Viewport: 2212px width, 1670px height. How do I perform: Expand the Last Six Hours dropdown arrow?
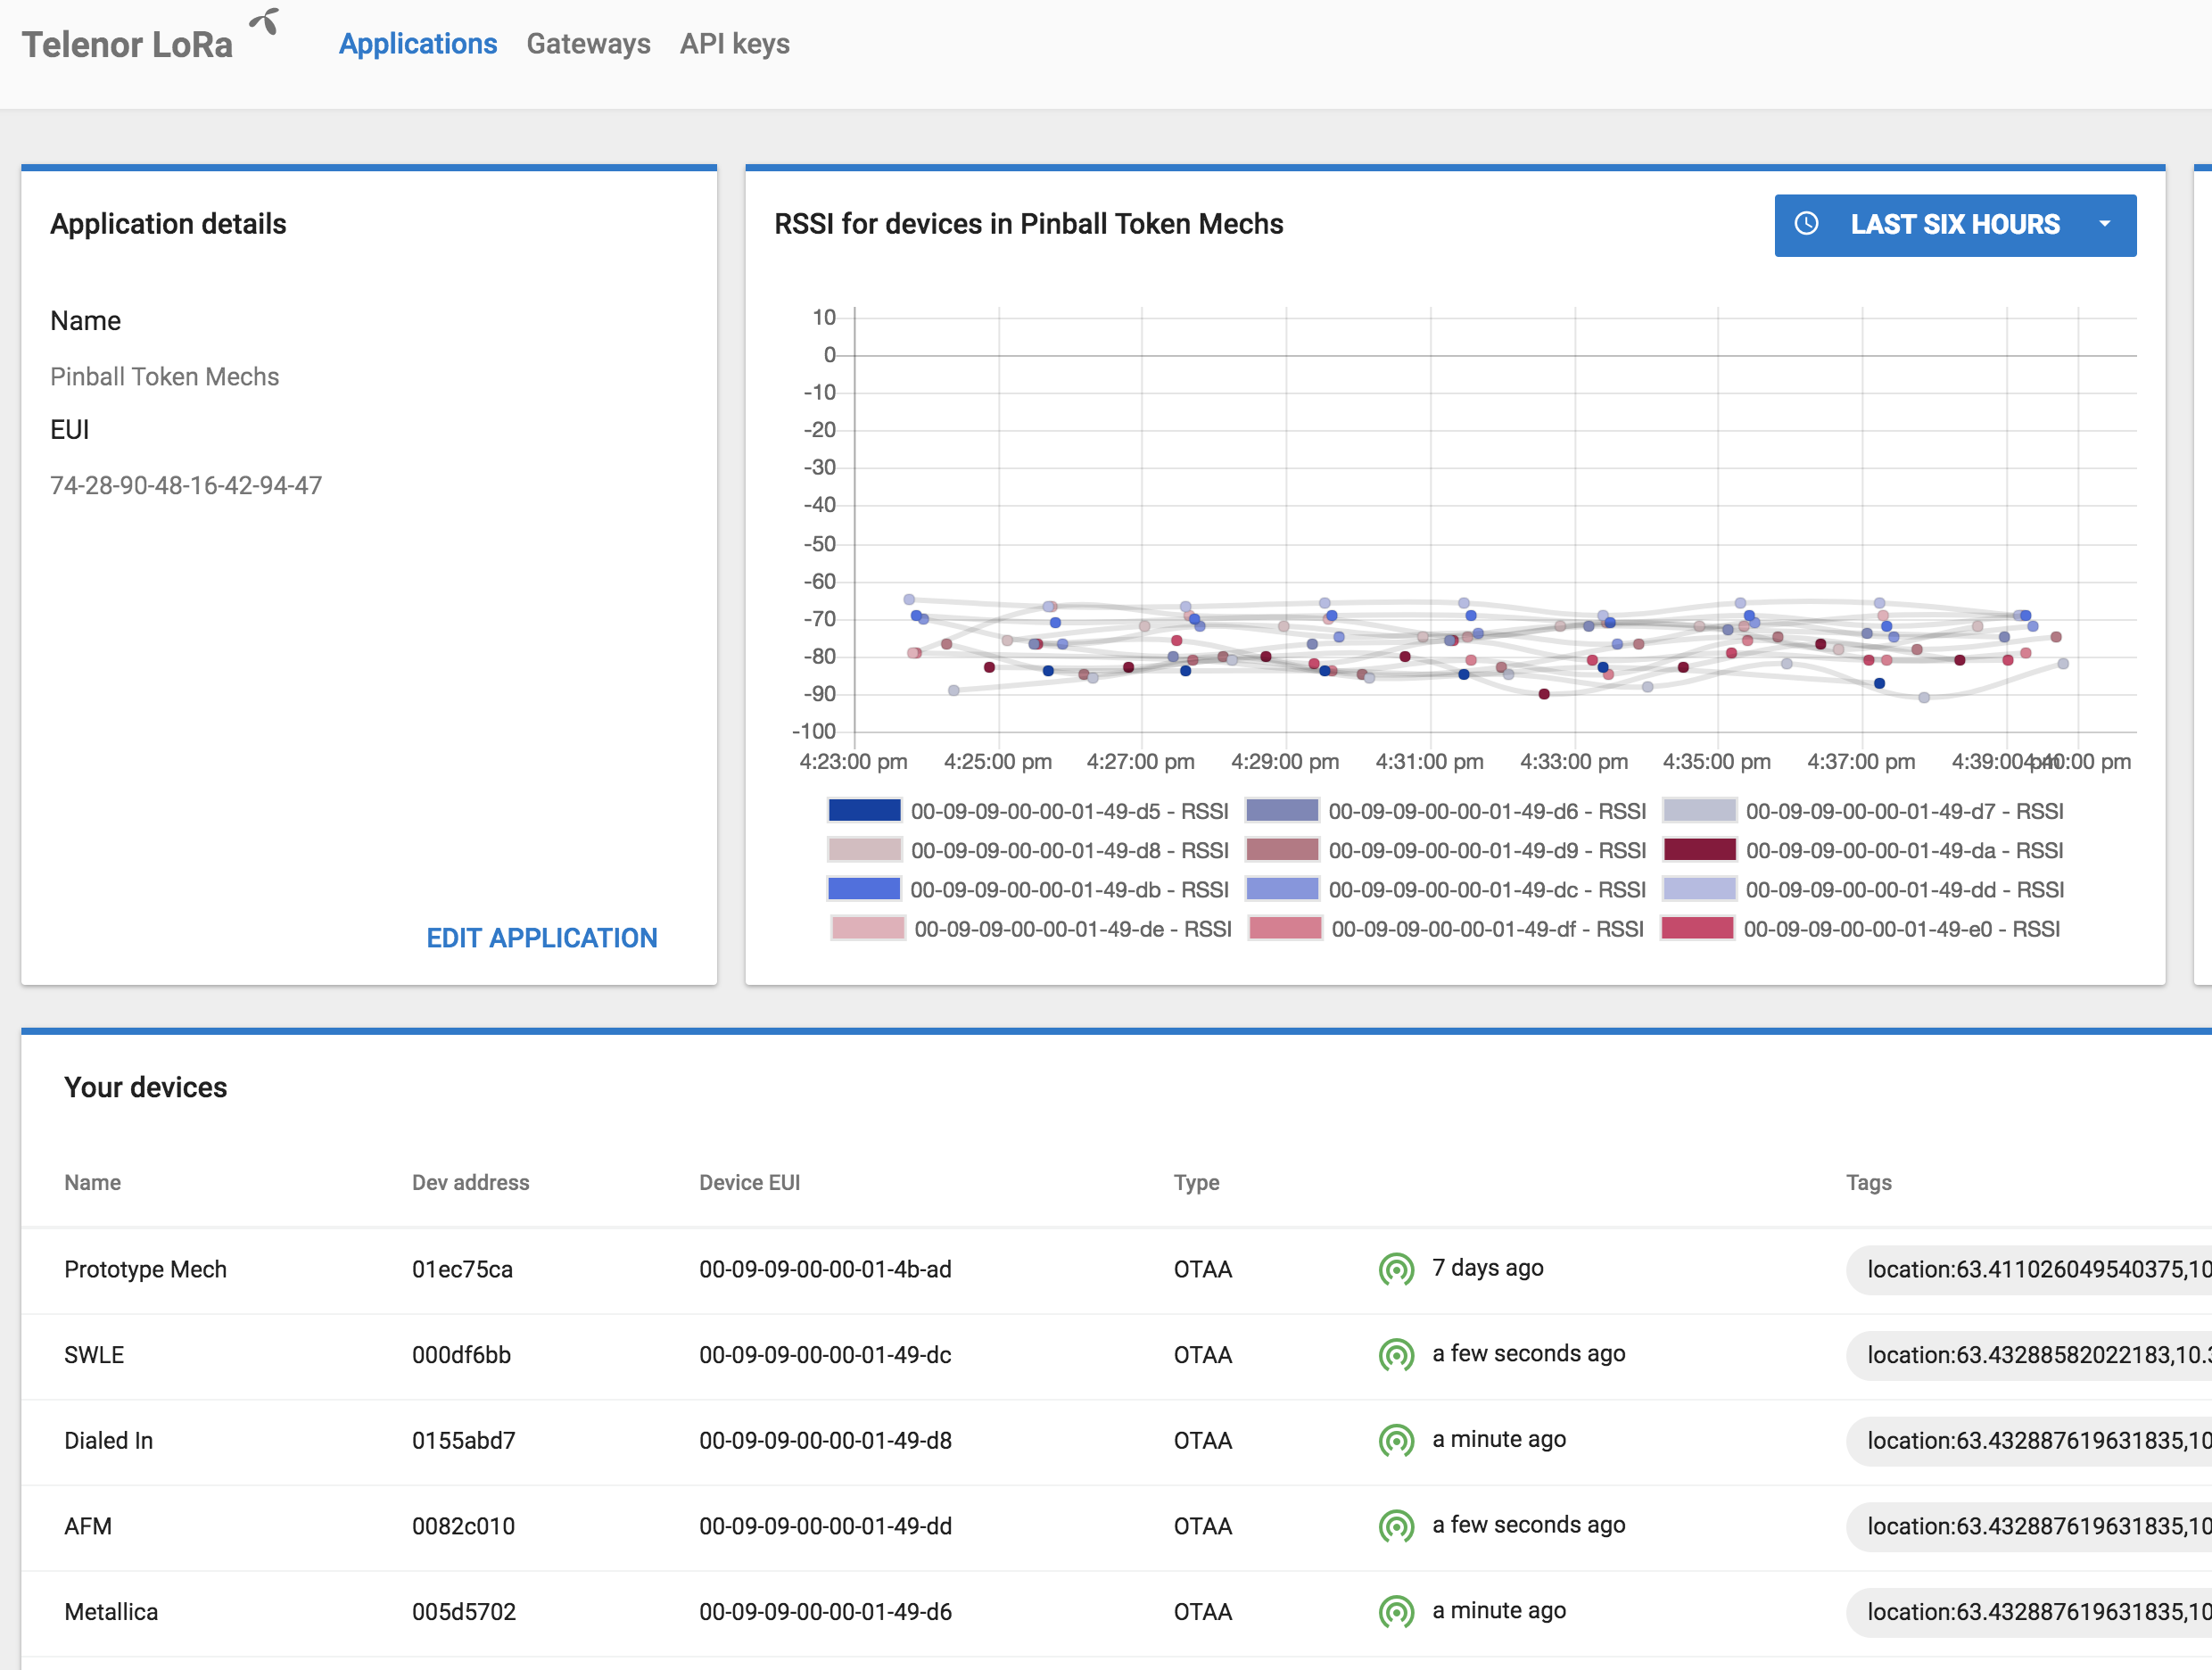pos(2105,225)
